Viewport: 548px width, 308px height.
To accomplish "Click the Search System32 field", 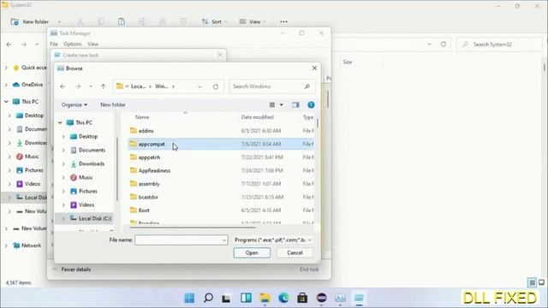I will (x=499, y=44).
